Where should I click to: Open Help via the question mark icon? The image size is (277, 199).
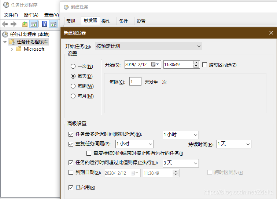click(x=45, y=24)
